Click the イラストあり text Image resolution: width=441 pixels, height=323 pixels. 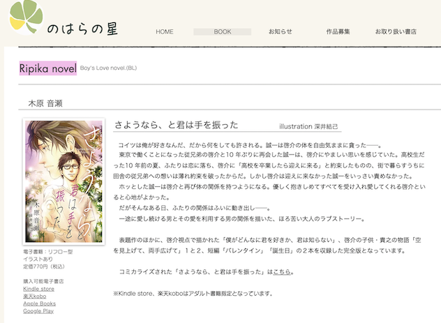38,259
